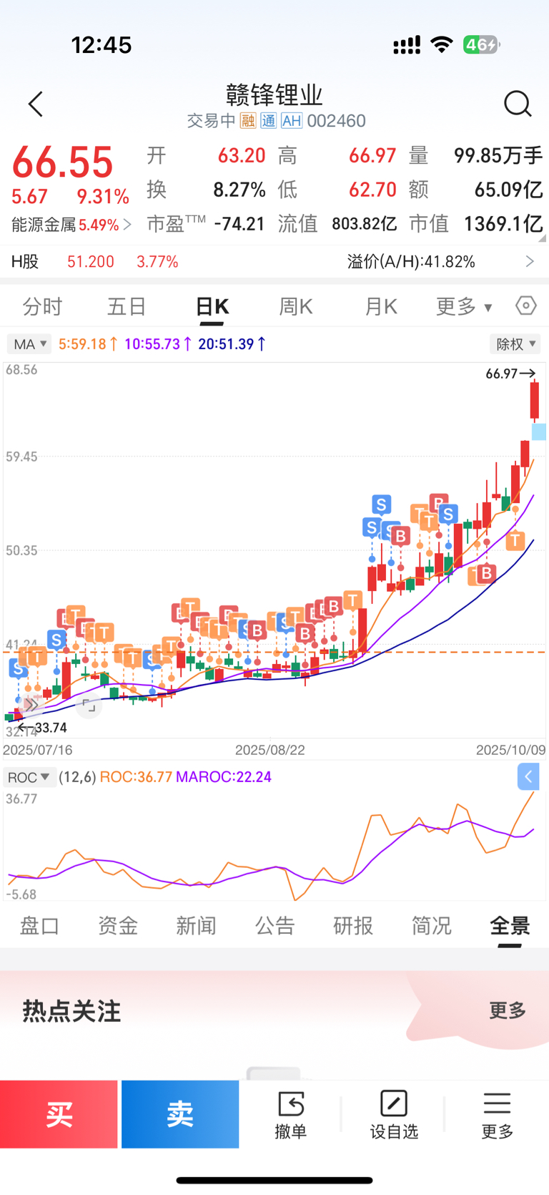Tap the MA5 value 5:59.18

click(87, 344)
